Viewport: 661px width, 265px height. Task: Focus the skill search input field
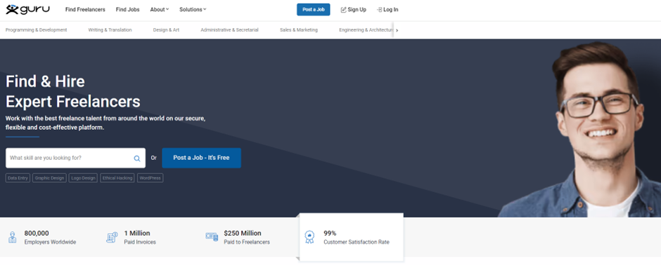(x=75, y=158)
